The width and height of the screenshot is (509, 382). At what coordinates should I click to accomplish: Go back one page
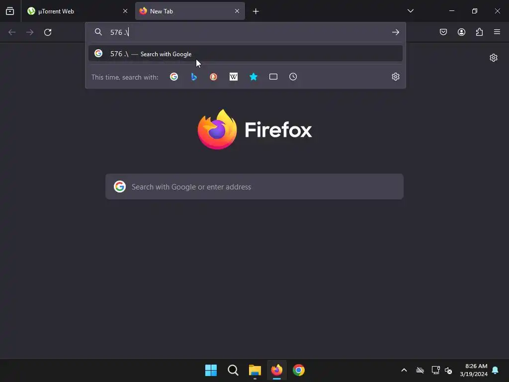[12, 32]
